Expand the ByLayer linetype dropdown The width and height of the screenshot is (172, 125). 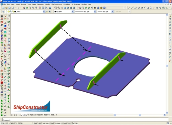tap(85, 12)
